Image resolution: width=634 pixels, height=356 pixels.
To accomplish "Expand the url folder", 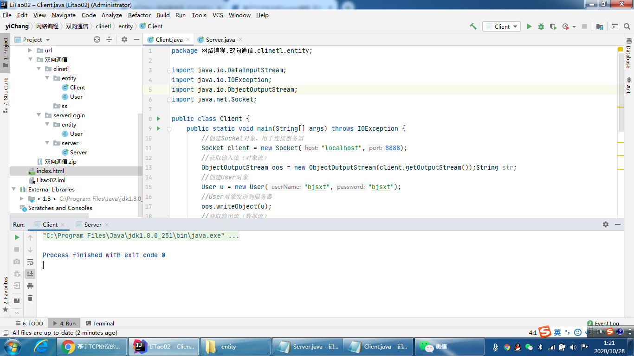I will (x=30, y=50).
